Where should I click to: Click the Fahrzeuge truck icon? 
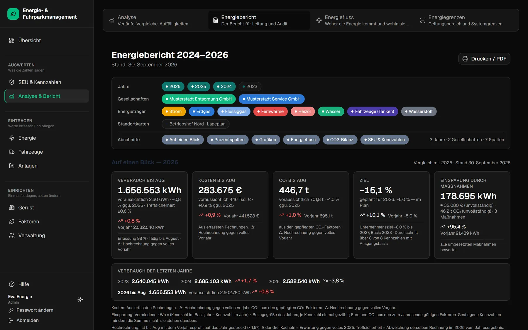(12, 152)
